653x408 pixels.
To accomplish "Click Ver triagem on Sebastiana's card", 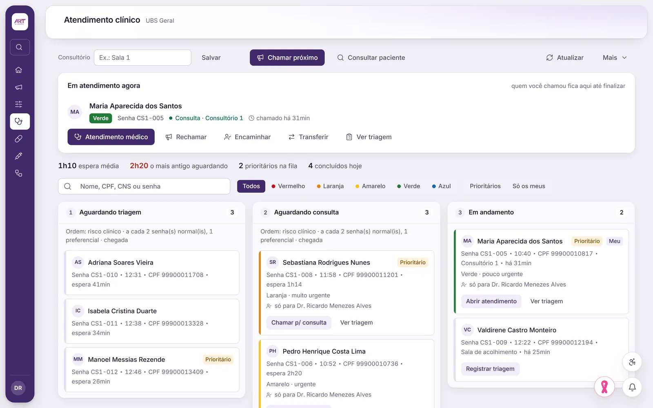I will click(356, 323).
